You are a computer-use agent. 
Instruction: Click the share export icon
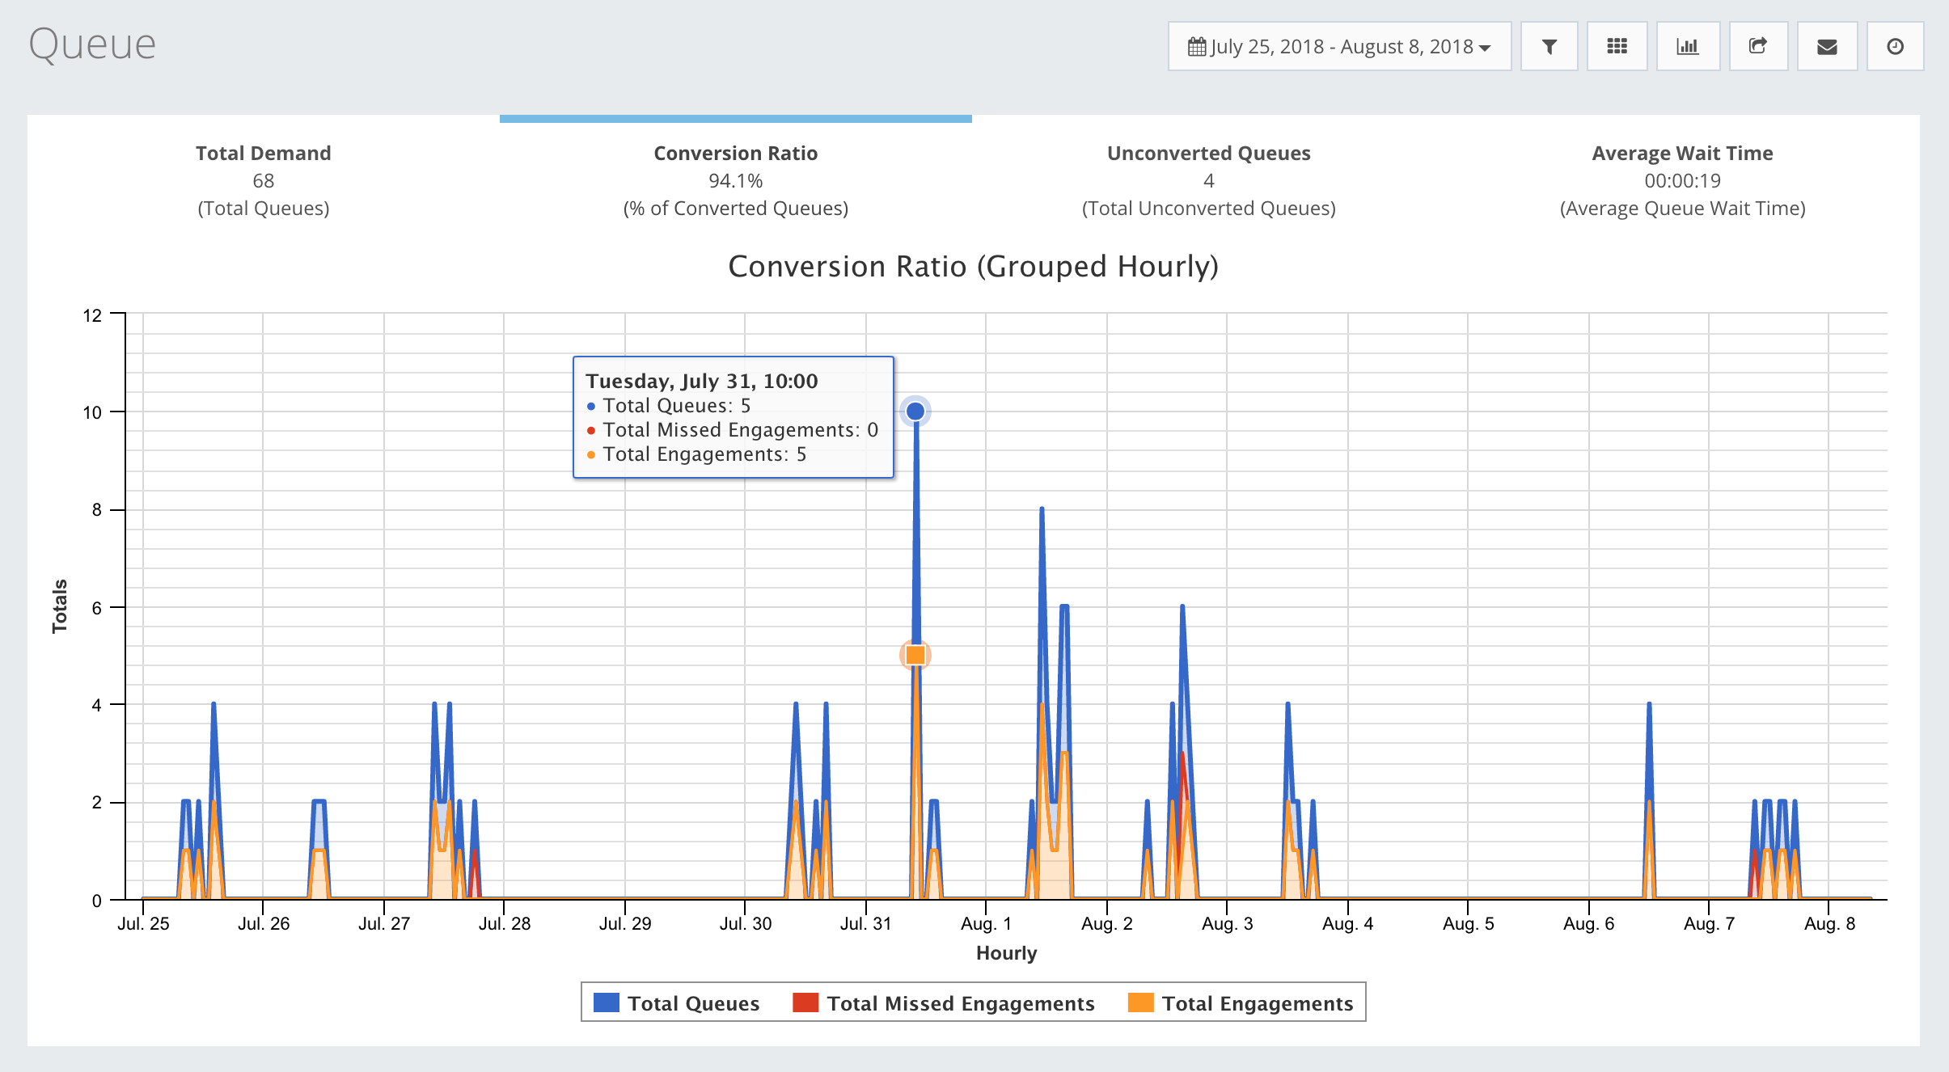click(x=1757, y=47)
